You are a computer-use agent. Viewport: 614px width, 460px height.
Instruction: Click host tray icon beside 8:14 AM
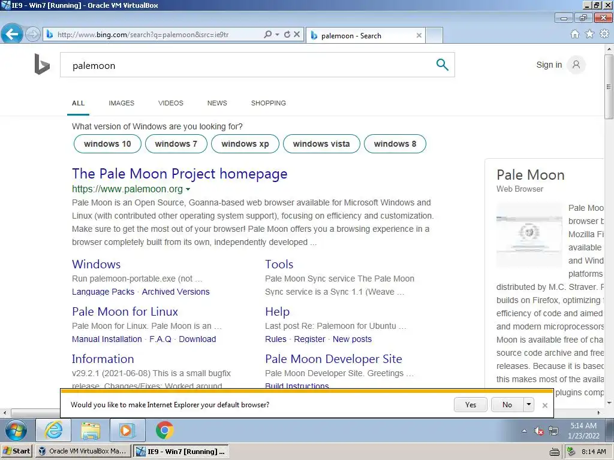pos(571,452)
